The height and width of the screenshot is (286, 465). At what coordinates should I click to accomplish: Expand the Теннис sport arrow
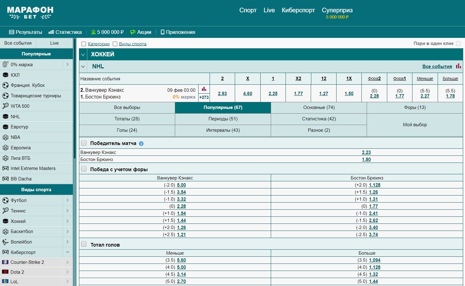click(x=68, y=211)
